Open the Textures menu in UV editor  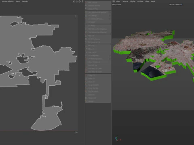point(25,1)
